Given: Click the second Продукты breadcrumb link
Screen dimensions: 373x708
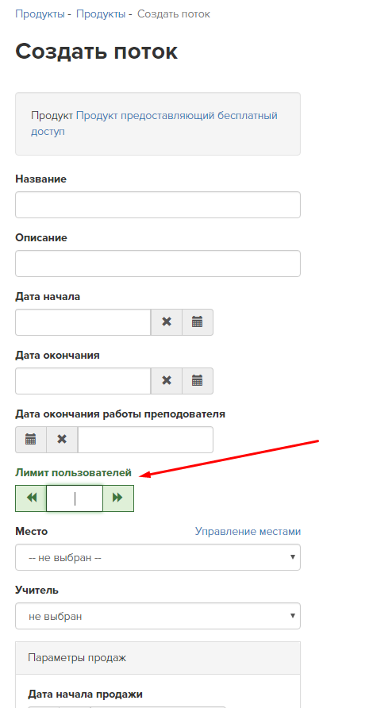Looking at the screenshot, I should 100,14.
